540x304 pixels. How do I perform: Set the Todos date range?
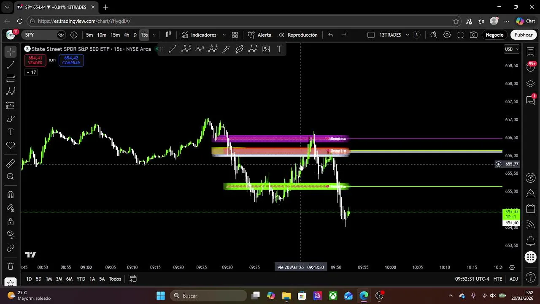click(115, 279)
